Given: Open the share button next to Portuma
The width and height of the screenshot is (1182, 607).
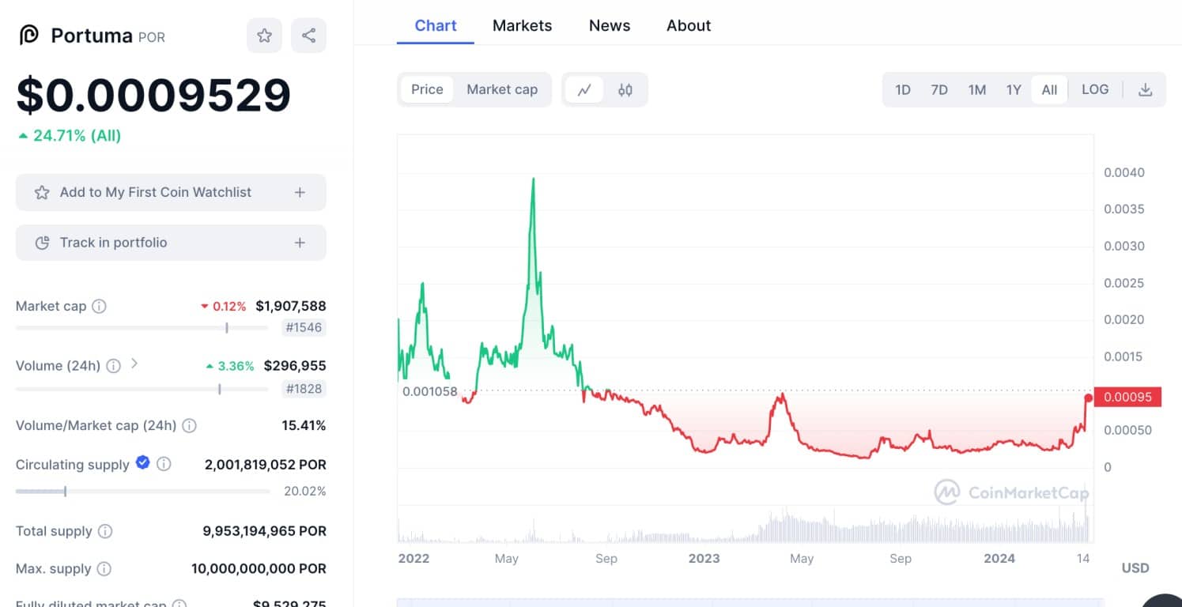Looking at the screenshot, I should [308, 36].
